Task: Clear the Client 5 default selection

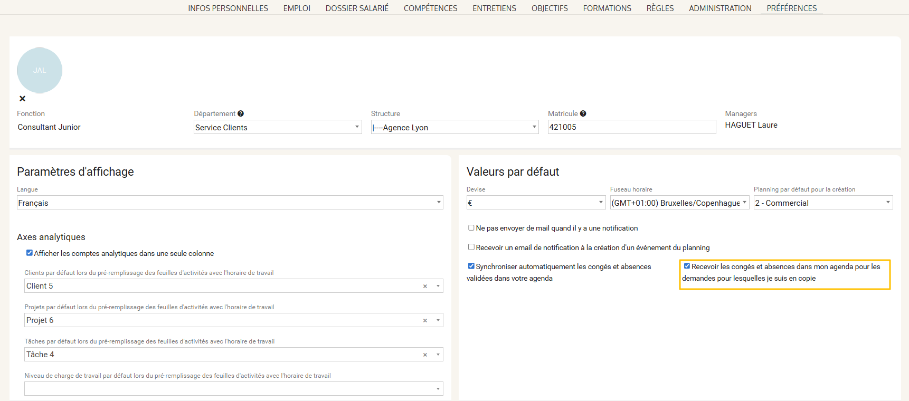Action: pos(425,286)
